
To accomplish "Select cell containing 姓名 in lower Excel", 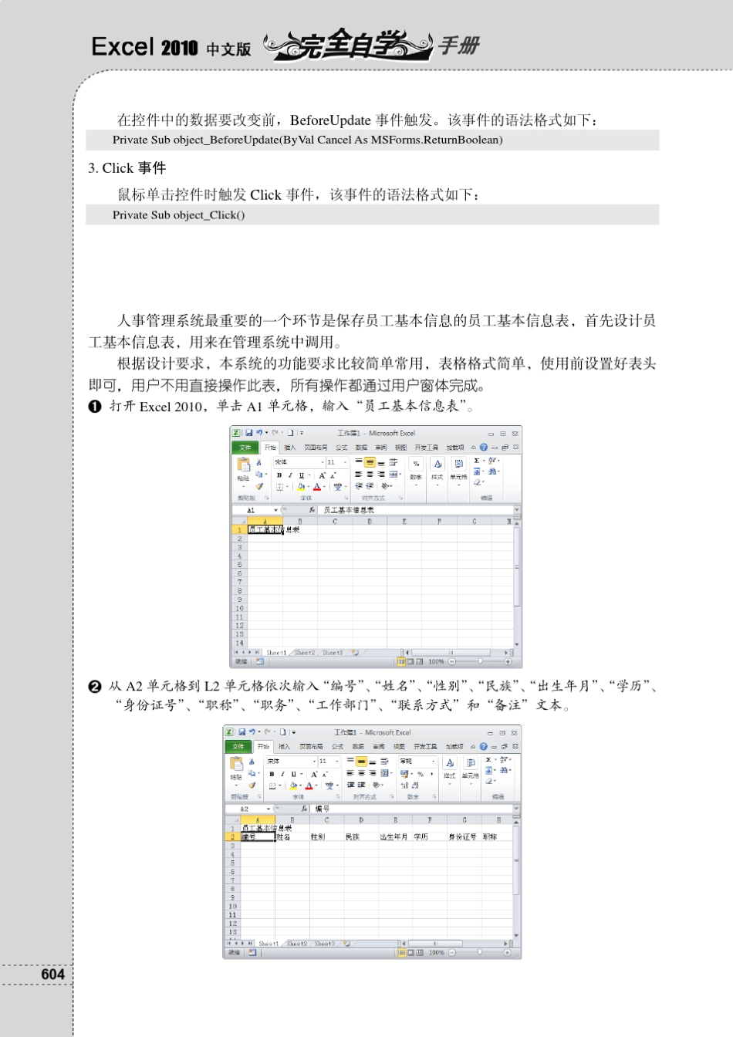I will (292, 836).
